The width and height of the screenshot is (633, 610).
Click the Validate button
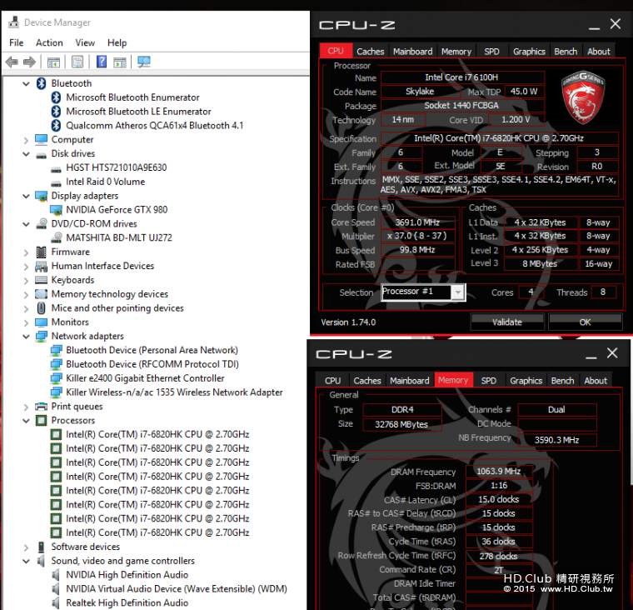click(506, 322)
